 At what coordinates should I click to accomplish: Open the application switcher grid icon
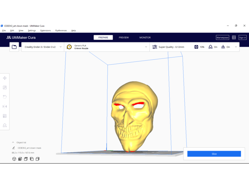point(234,38)
